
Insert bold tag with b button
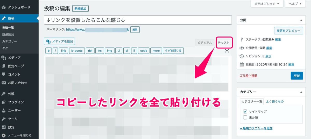[48, 51]
